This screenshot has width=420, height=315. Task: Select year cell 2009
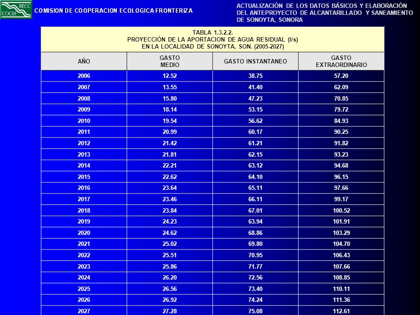(84, 109)
